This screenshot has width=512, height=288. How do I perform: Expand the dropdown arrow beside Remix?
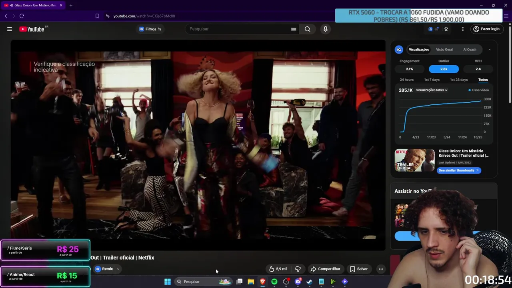(x=118, y=269)
